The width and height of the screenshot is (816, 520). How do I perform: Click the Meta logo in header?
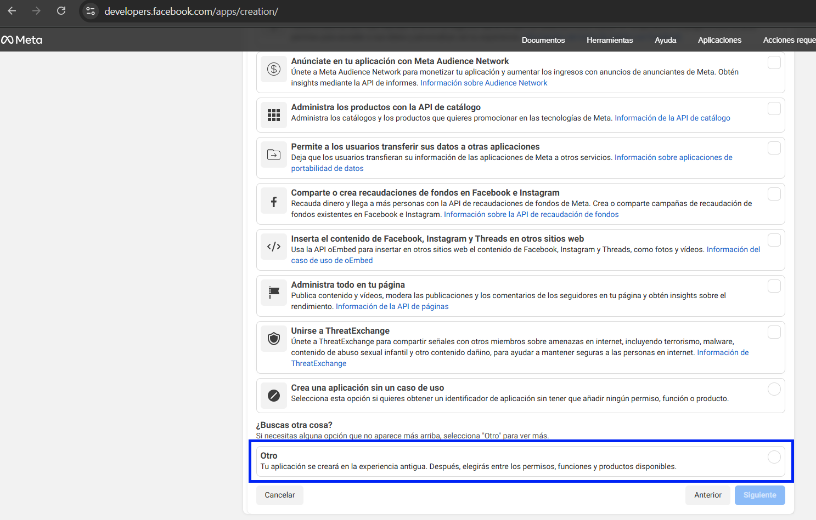coord(22,40)
